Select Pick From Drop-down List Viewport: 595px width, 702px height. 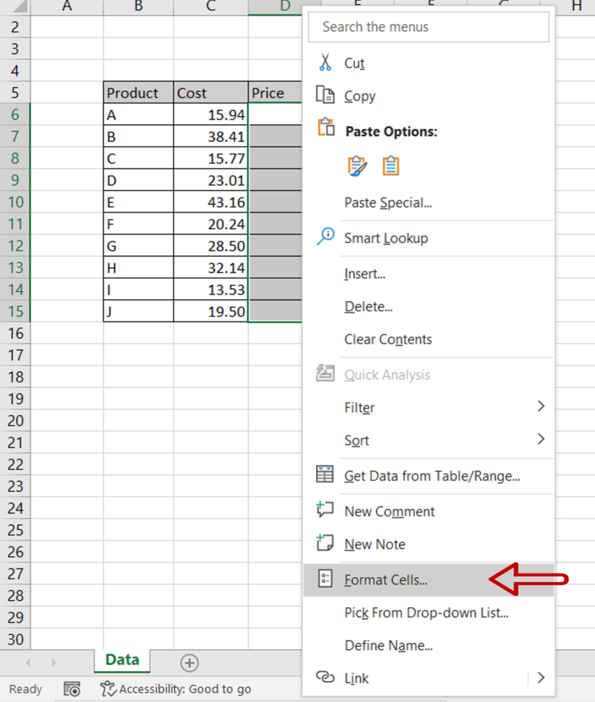(x=428, y=612)
